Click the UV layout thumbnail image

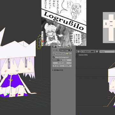109,27
